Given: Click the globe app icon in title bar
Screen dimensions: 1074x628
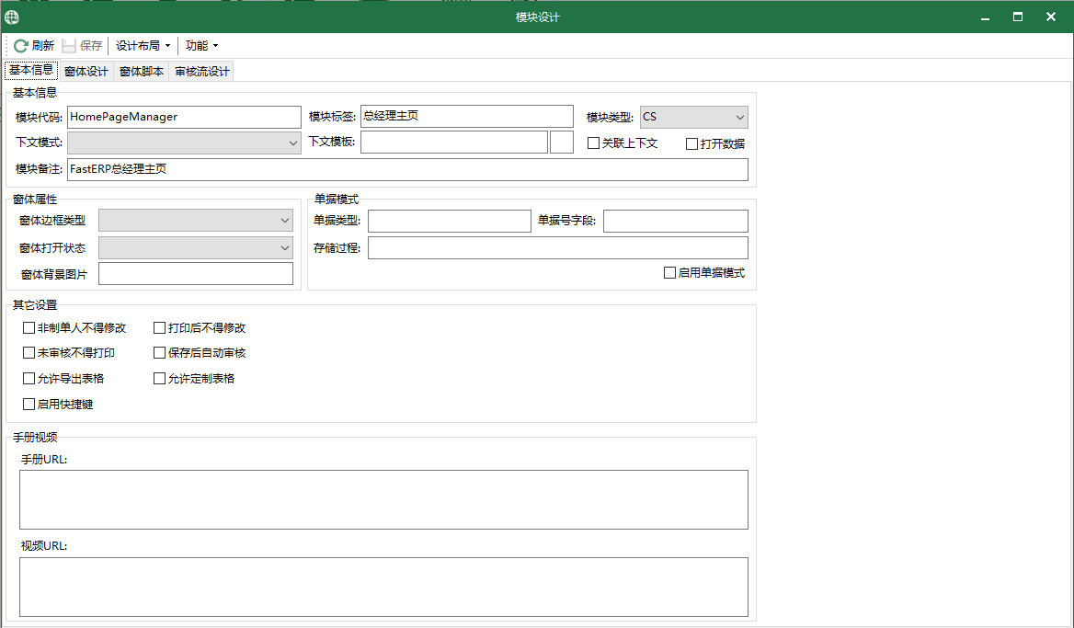Looking at the screenshot, I should click(x=11, y=17).
